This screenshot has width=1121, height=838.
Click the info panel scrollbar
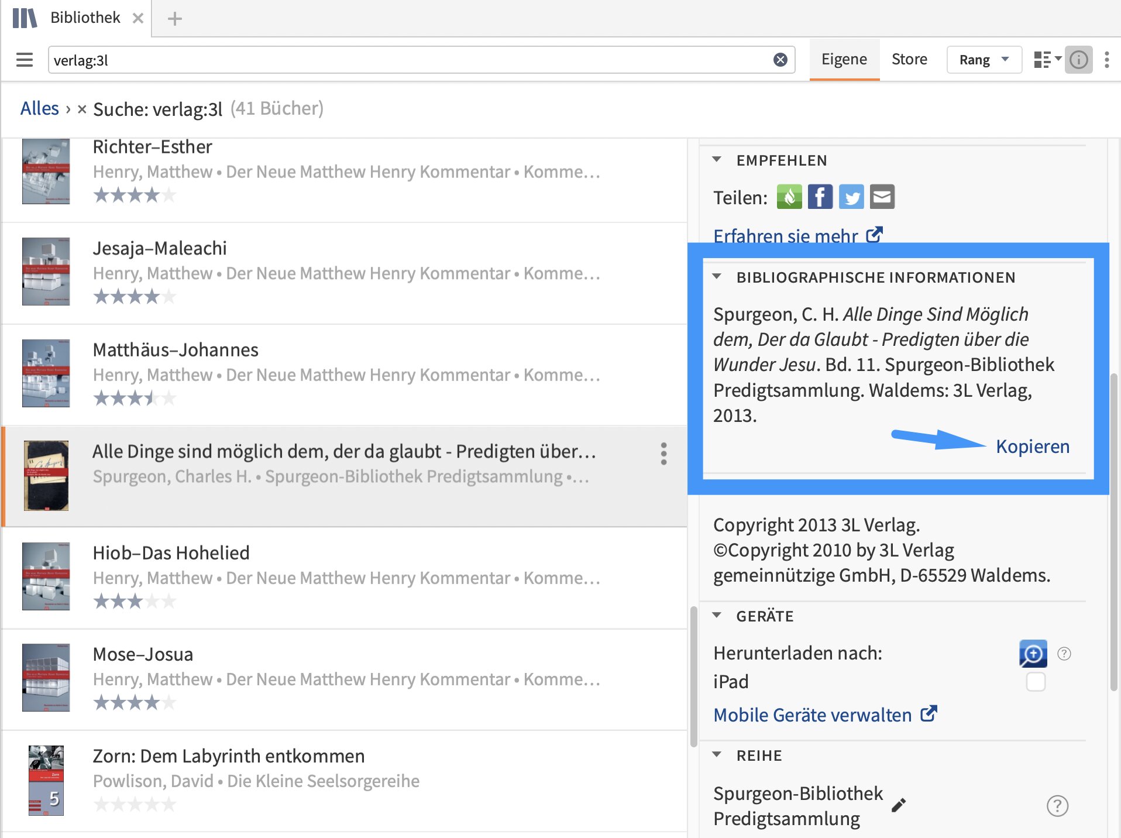tap(1114, 533)
